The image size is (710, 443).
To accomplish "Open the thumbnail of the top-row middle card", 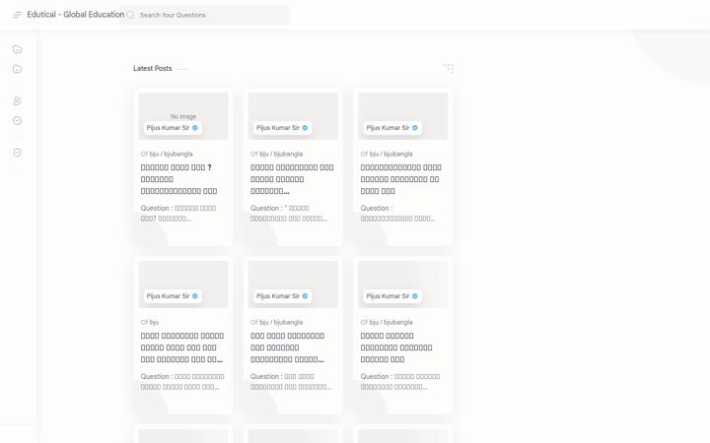I will click(293, 116).
